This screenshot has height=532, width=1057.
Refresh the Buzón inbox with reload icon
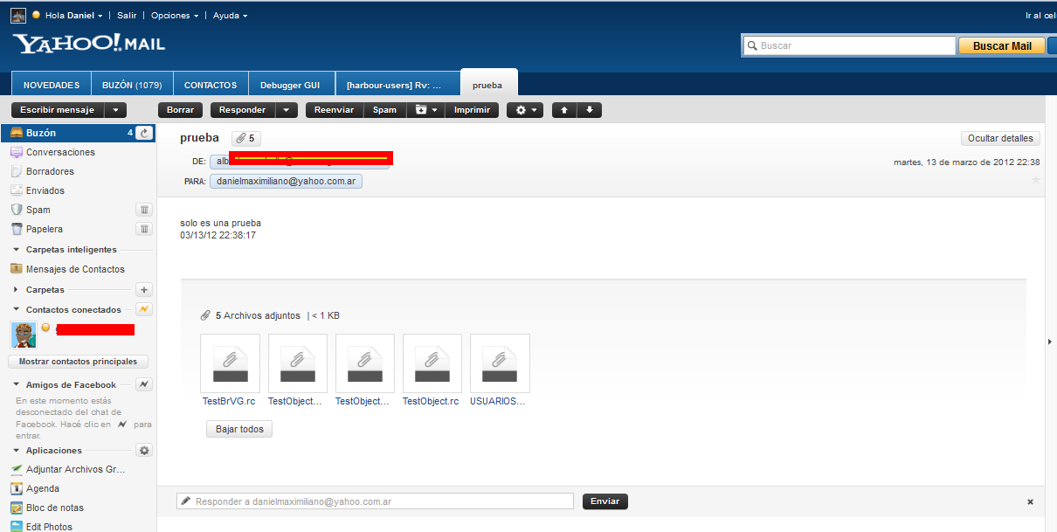click(145, 133)
